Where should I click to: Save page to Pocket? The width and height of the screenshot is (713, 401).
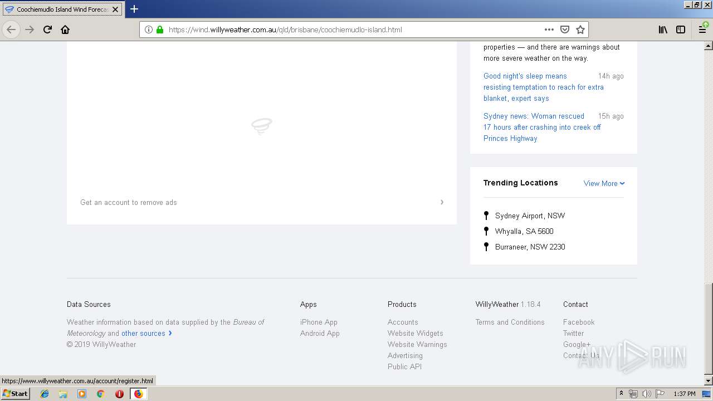click(565, 30)
